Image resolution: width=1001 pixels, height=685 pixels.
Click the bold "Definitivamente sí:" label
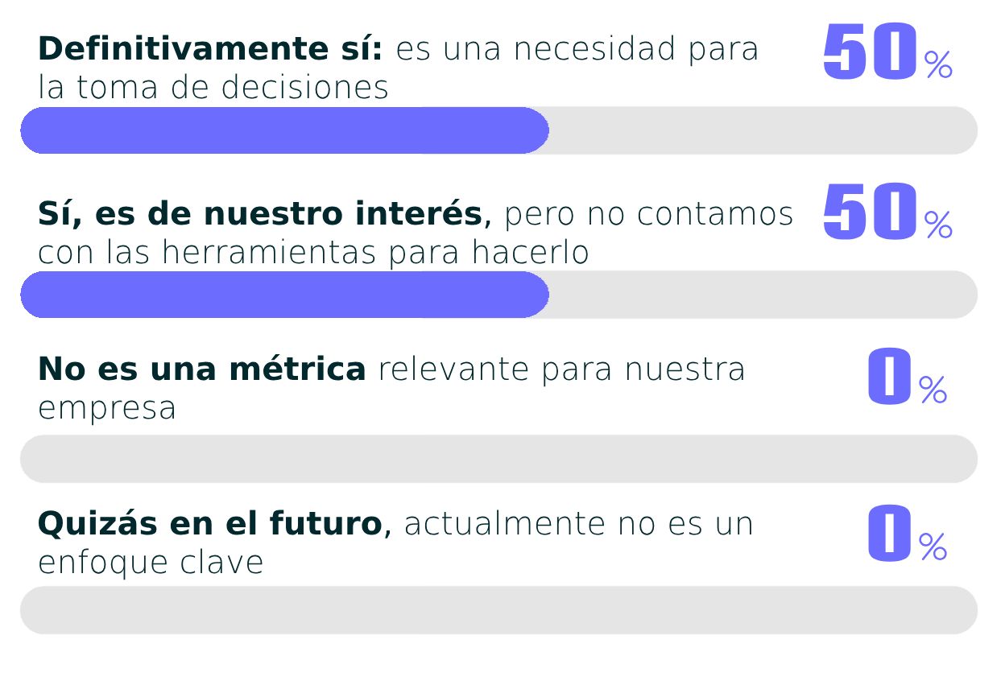(210, 49)
